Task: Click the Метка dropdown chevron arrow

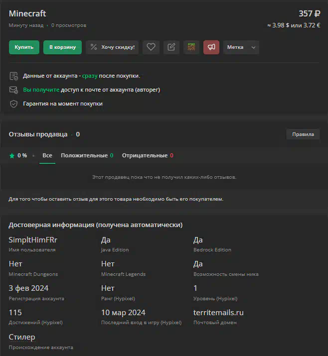Action: [x=253, y=47]
